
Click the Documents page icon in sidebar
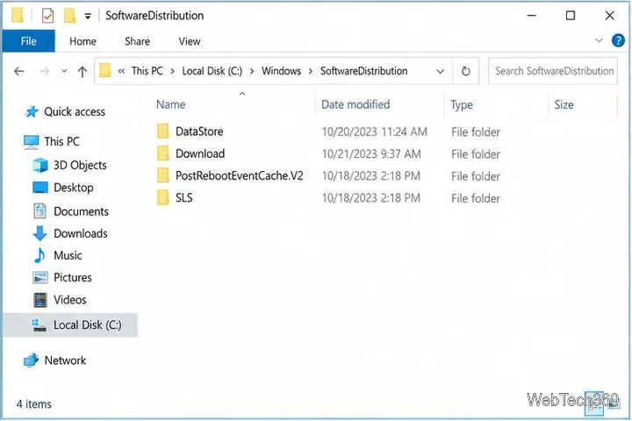click(x=39, y=211)
